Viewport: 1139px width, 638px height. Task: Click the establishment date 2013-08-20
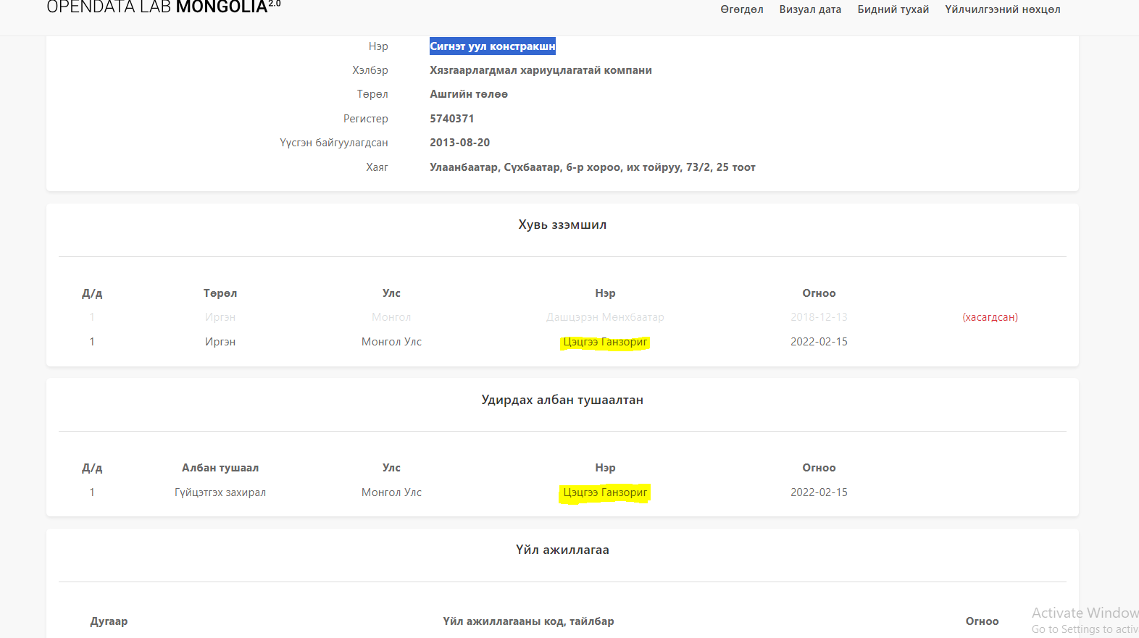pos(459,143)
